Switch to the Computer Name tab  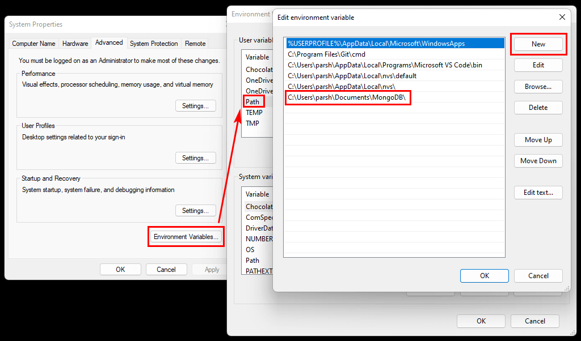(33, 43)
